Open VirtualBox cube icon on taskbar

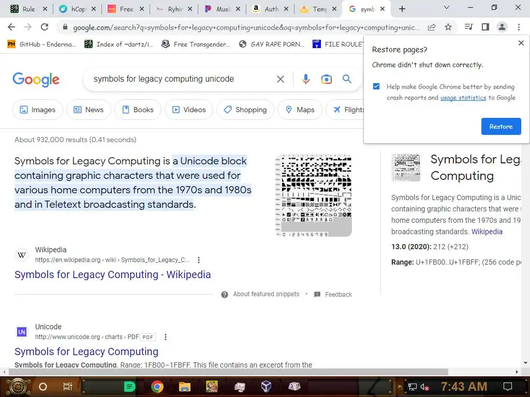point(267,386)
